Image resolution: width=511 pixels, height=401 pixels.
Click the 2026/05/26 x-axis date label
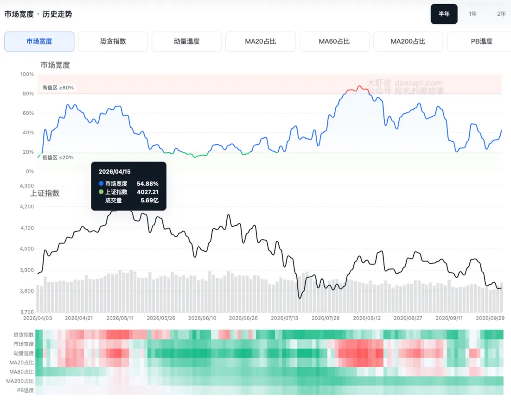coord(161,318)
